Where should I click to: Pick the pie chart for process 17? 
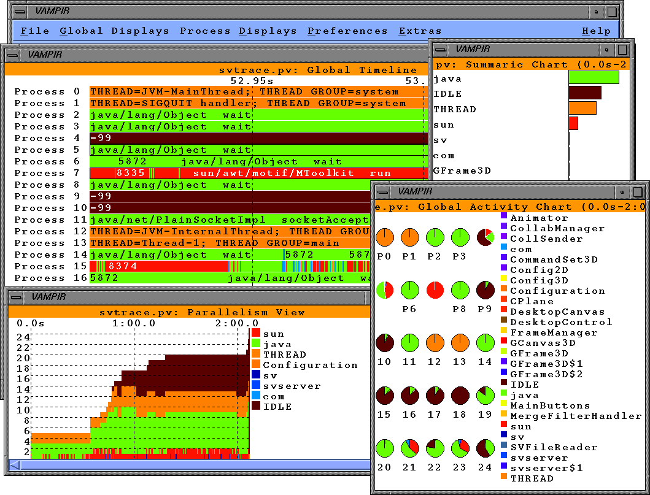(x=435, y=396)
